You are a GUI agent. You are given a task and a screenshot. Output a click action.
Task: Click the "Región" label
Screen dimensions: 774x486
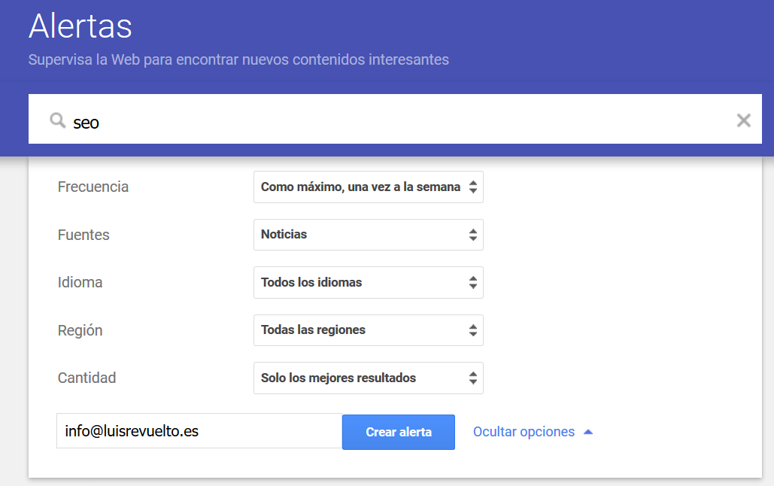click(80, 331)
